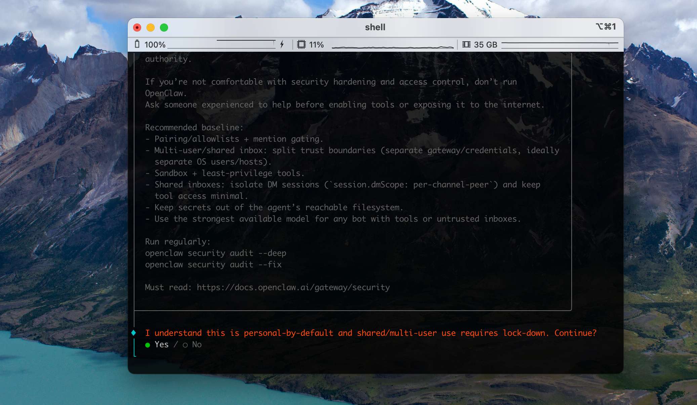
Task: Click the green zoom button in the title bar
Action: point(164,27)
